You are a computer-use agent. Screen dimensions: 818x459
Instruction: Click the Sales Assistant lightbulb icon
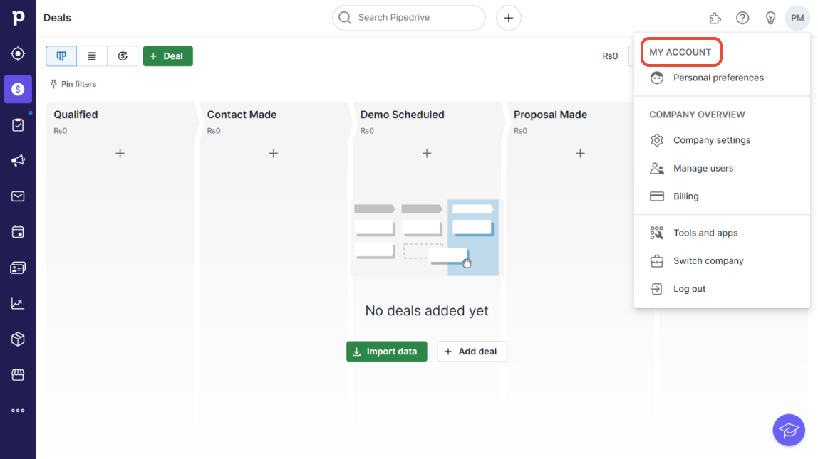[770, 18]
